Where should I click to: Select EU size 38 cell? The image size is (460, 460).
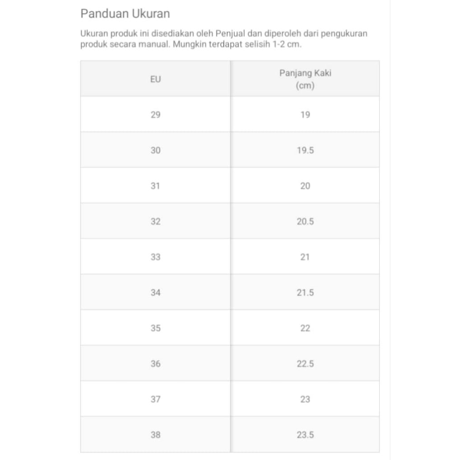click(155, 434)
